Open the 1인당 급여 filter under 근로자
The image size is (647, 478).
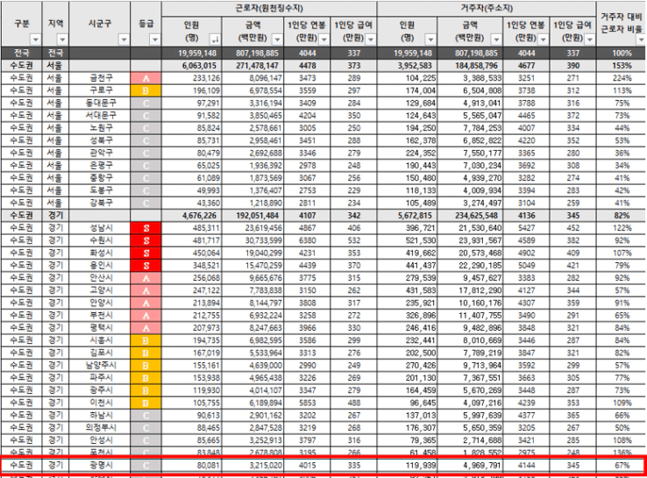(371, 39)
